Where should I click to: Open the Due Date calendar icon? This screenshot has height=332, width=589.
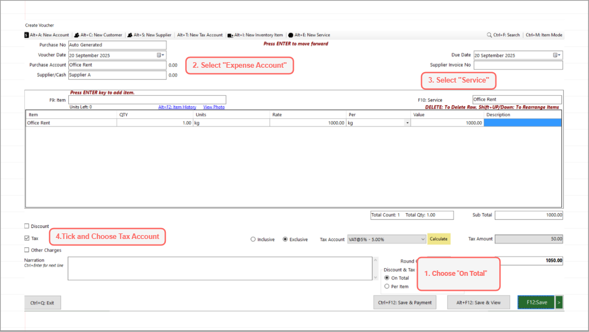(556, 55)
